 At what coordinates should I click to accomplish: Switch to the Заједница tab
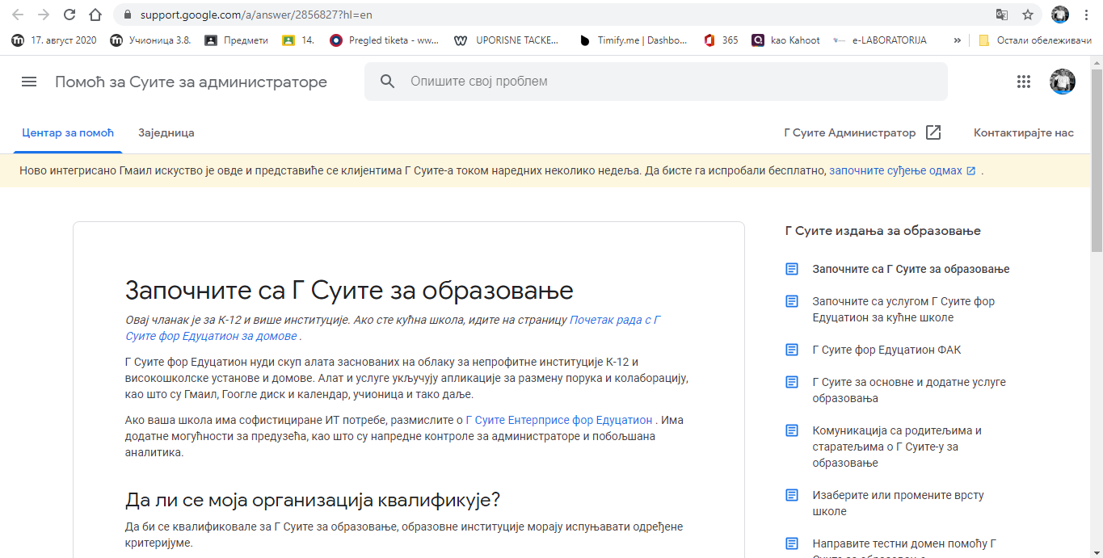(x=166, y=132)
